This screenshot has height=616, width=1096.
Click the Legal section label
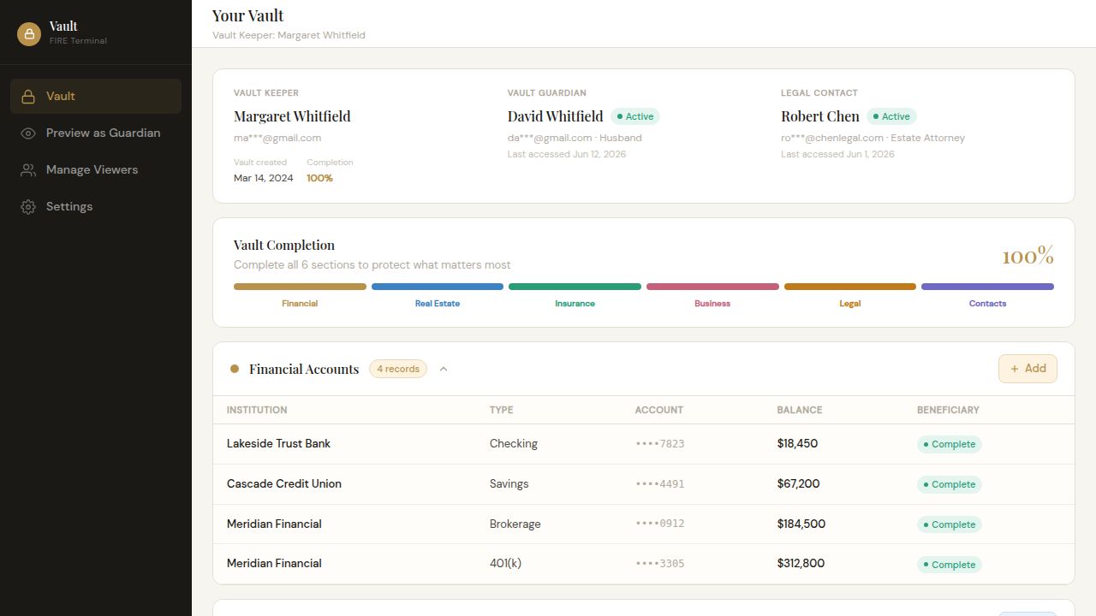pyautogui.click(x=850, y=304)
